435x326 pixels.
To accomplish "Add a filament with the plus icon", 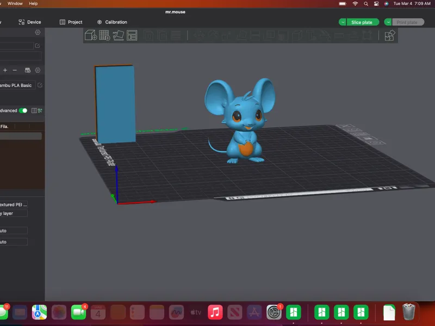I will pyautogui.click(x=5, y=71).
